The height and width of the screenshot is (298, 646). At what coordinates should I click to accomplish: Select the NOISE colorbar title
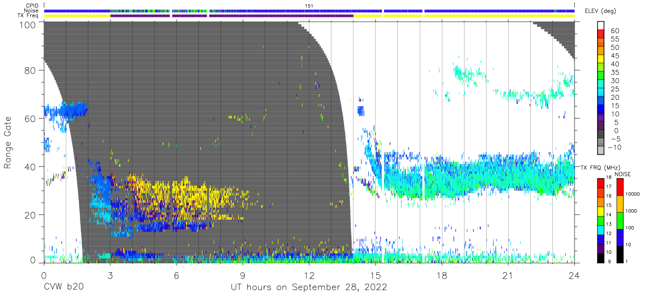pos(622,174)
